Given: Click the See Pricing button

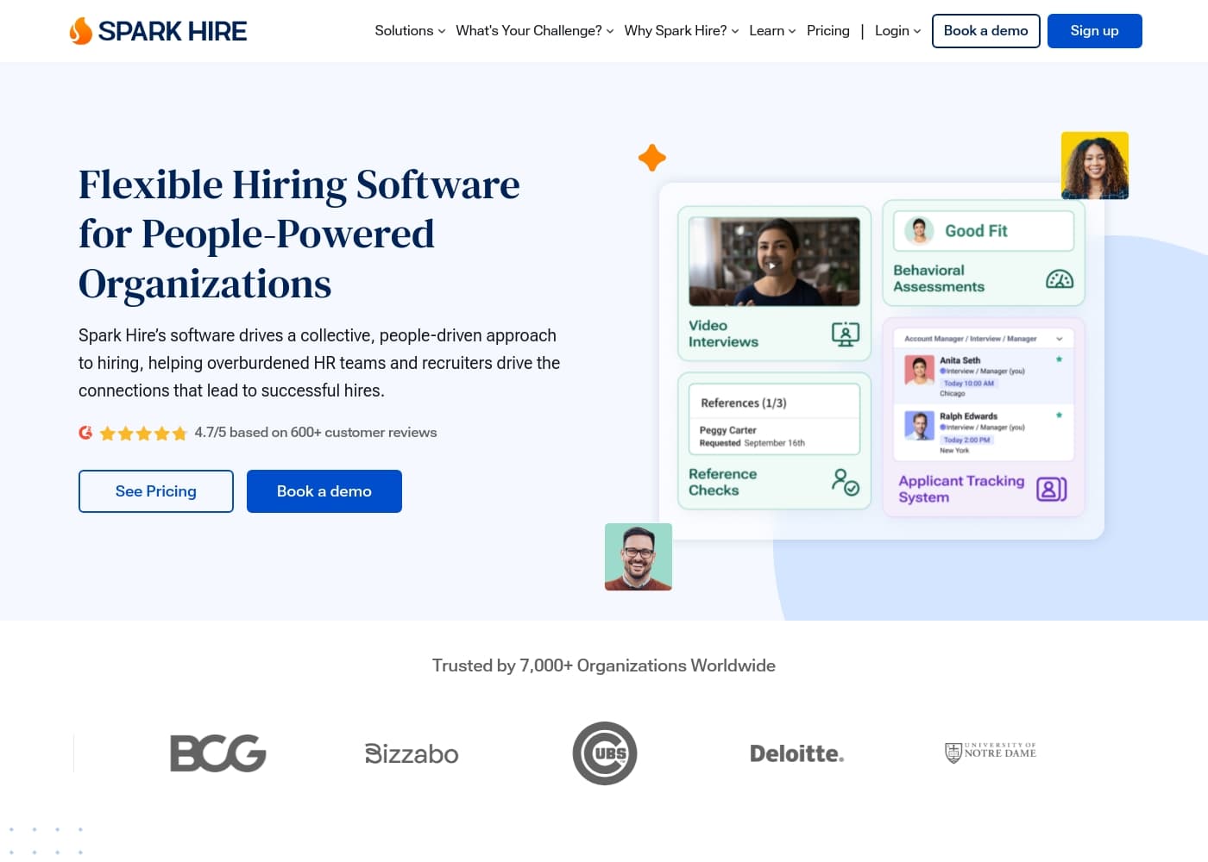Looking at the screenshot, I should point(156,491).
